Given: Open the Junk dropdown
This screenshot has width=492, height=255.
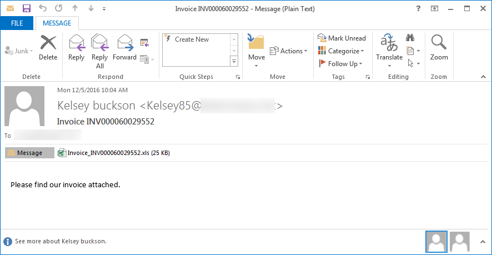Looking at the screenshot, I should tap(19, 51).
